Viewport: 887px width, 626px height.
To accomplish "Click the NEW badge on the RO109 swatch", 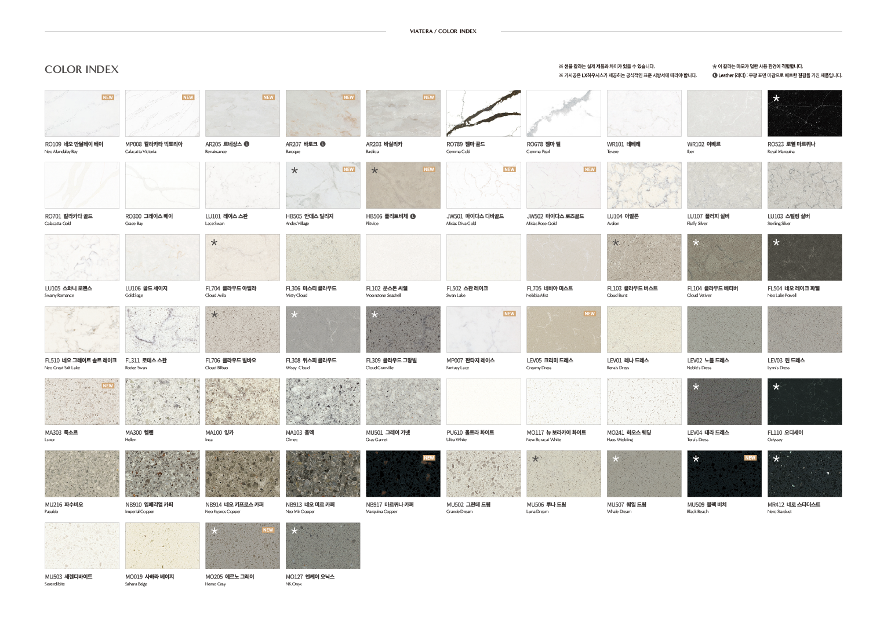I will tap(108, 97).
